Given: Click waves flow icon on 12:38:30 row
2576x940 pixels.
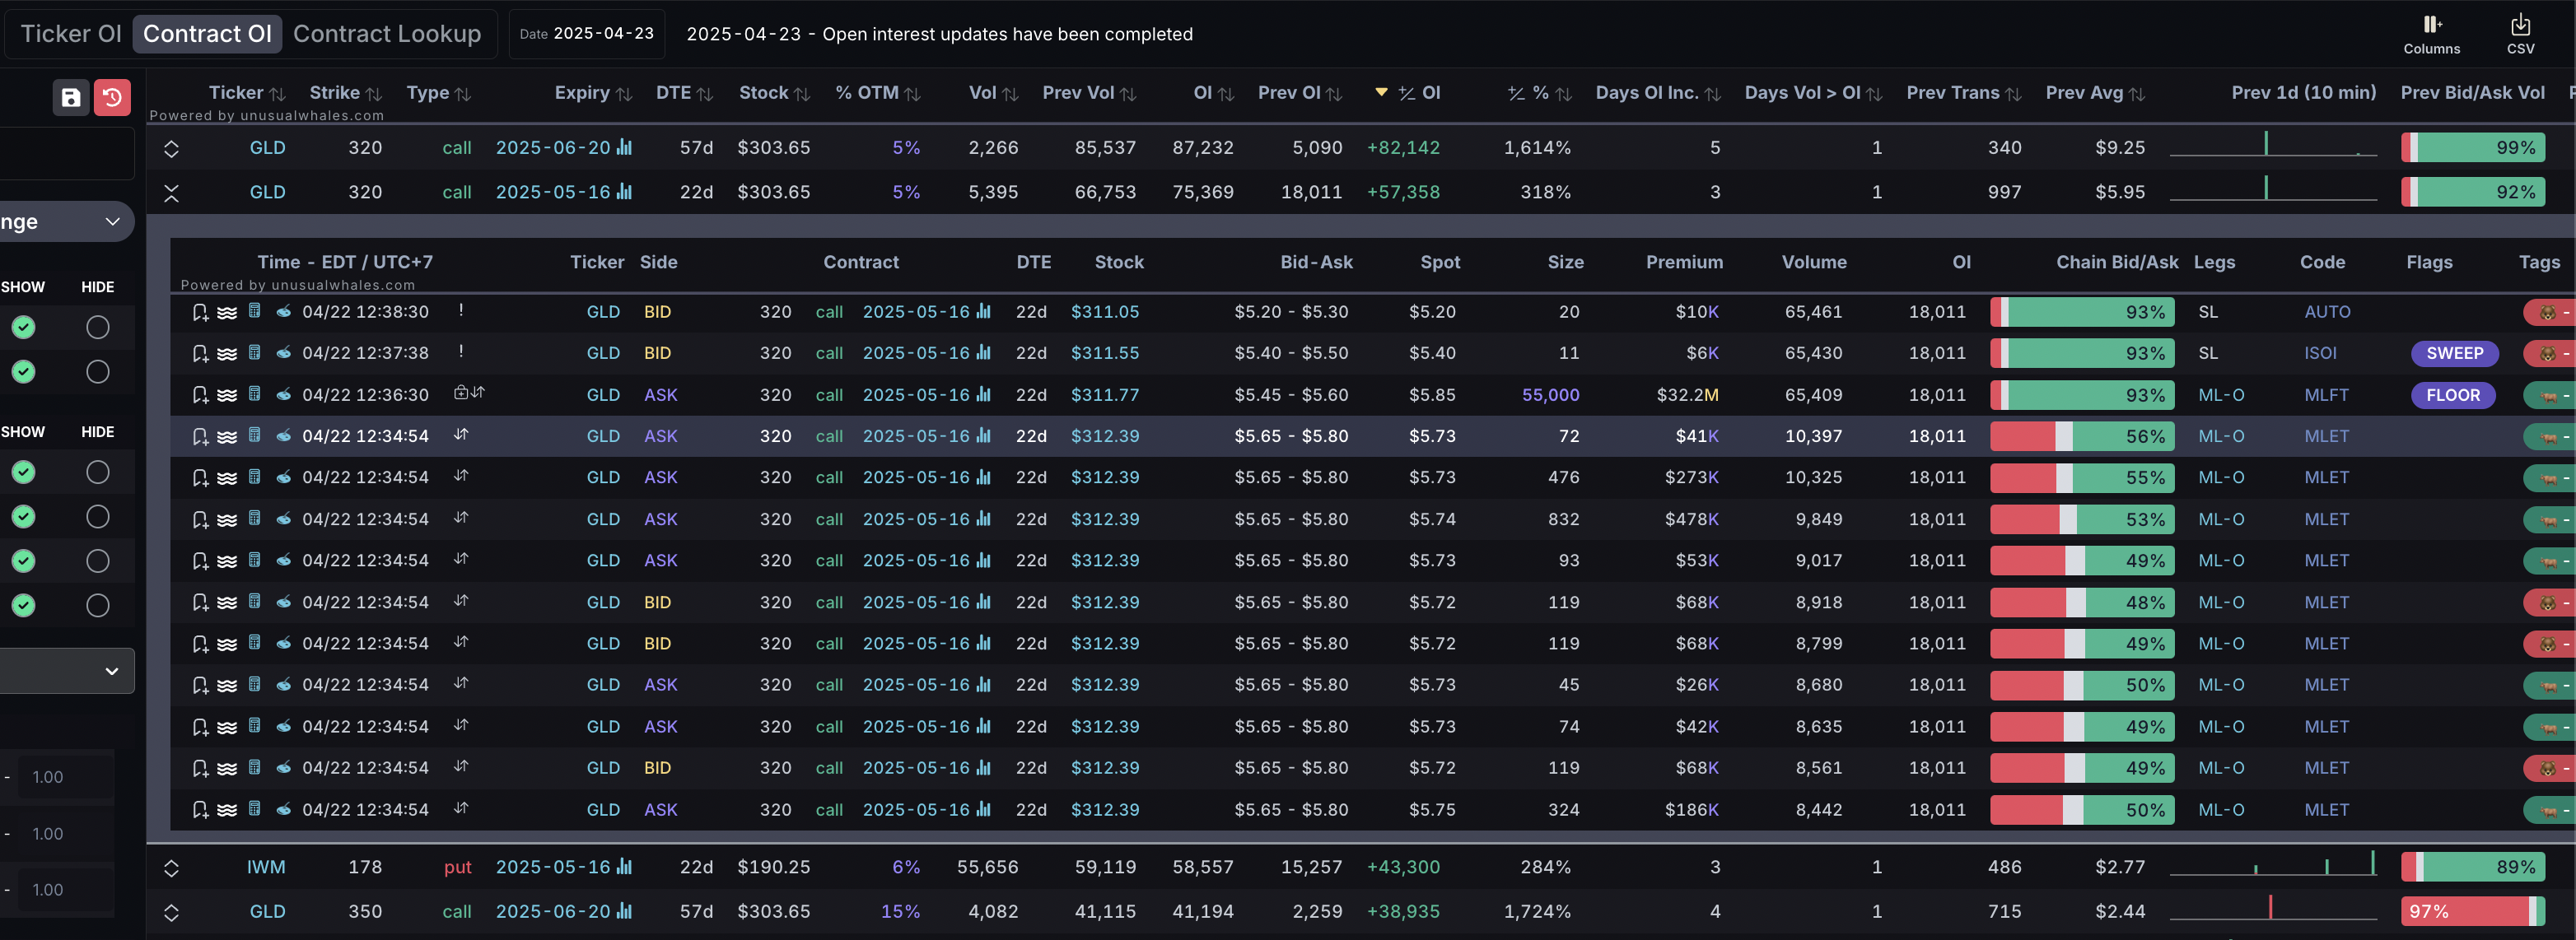Looking at the screenshot, I should click(x=227, y=312).
